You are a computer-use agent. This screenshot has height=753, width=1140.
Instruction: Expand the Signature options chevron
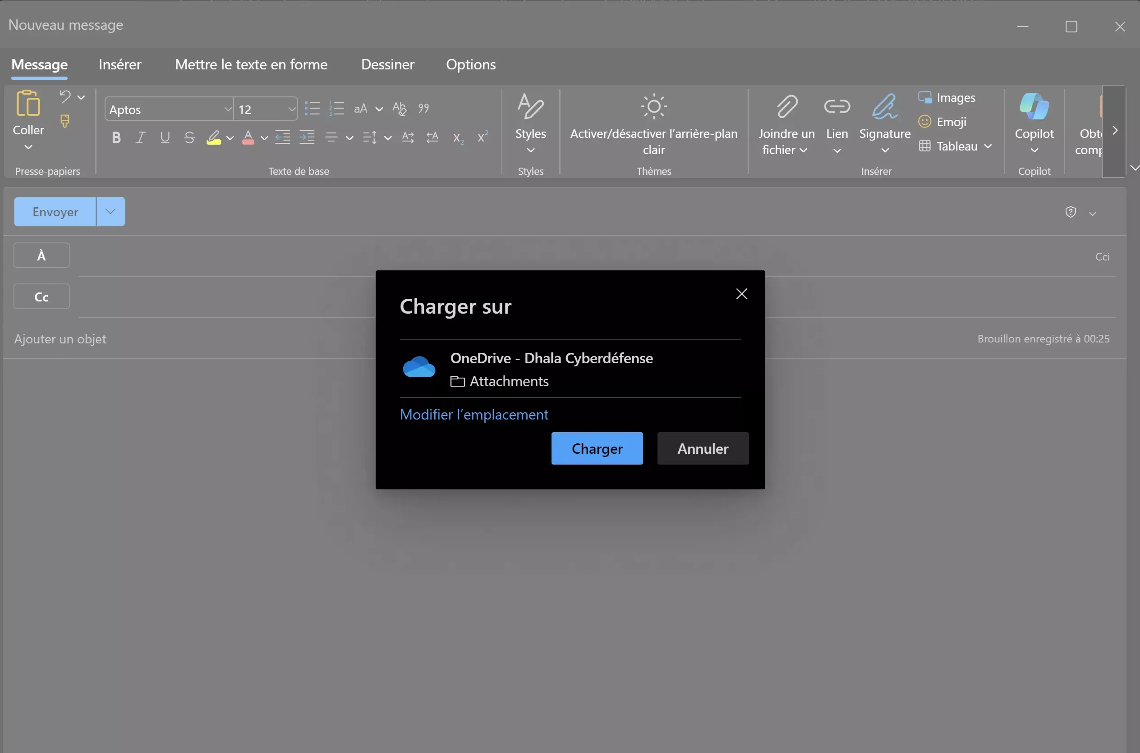[884, 151]
